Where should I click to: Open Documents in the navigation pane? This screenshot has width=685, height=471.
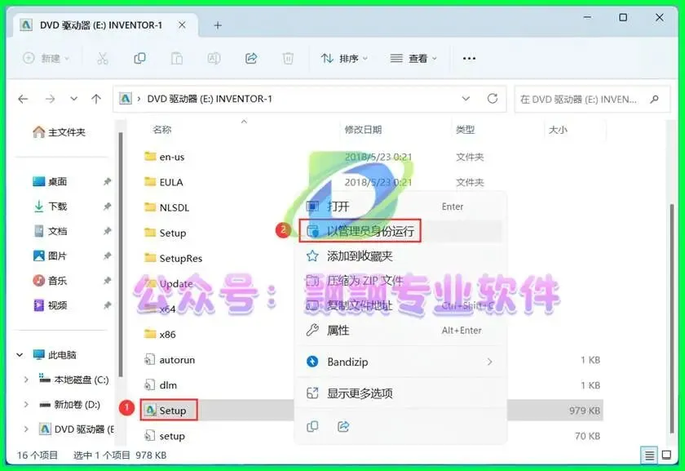[x=51, y=231]
